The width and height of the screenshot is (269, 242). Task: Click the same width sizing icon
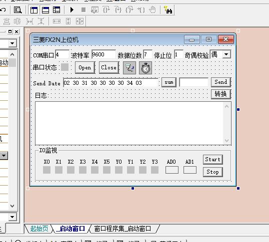coord(56,21)
